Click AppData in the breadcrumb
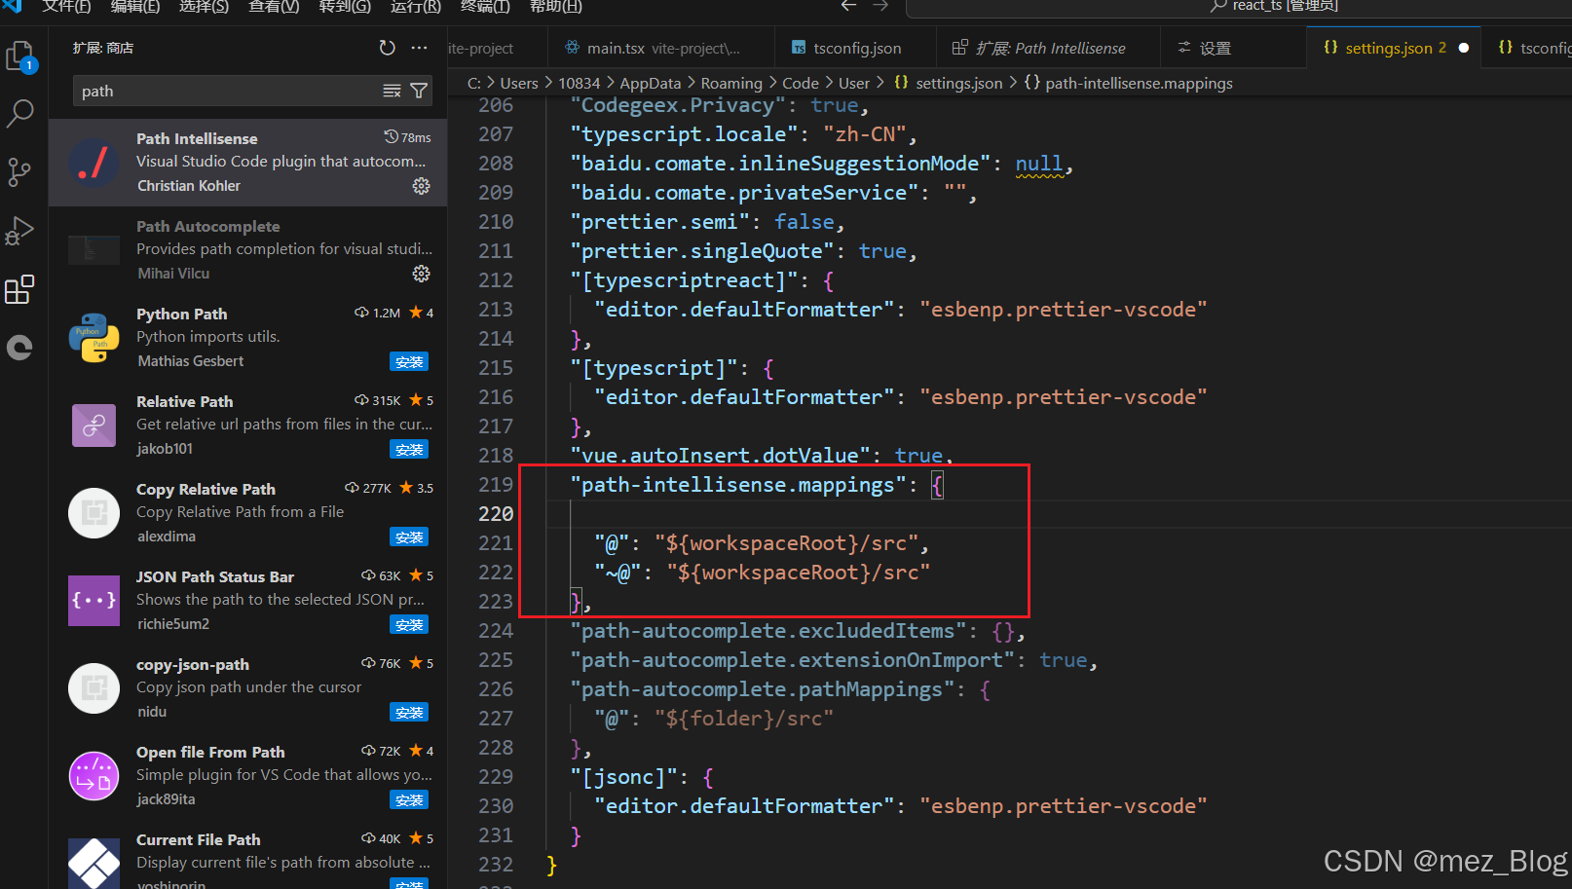The height and width of the screenshot is (889, 1572). click(651, 83)
